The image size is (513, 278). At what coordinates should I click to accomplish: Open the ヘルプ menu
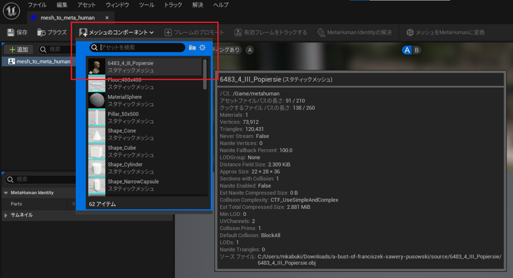(221, 5)
